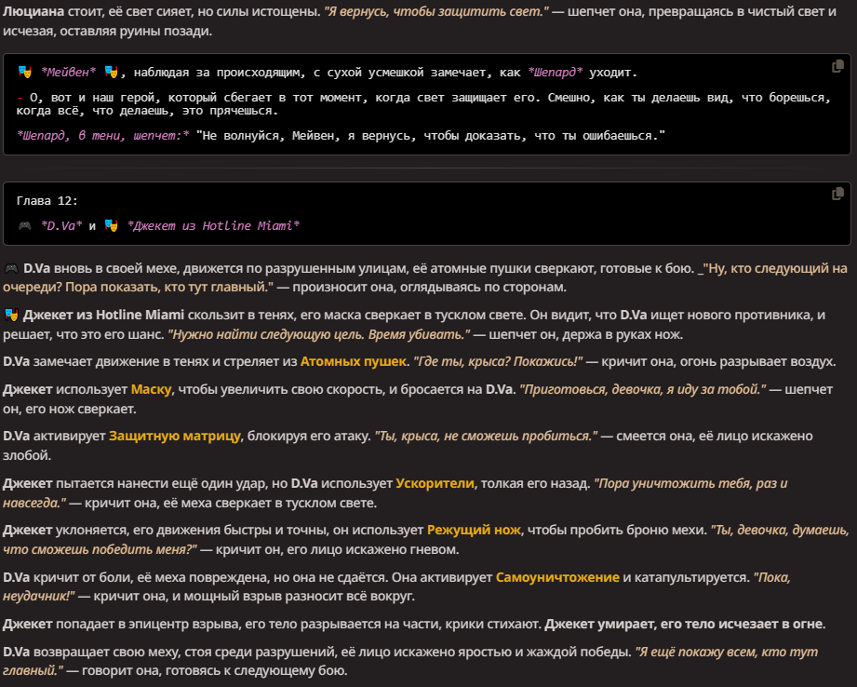Click the masks emoji after *Мейвен* in code block
The height and width of the screenshot is (687, 857).
[x=111, y=73]
